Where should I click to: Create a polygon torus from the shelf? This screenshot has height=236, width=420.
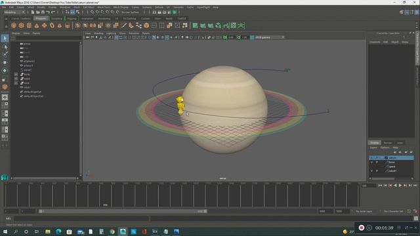tap(52, 26)
